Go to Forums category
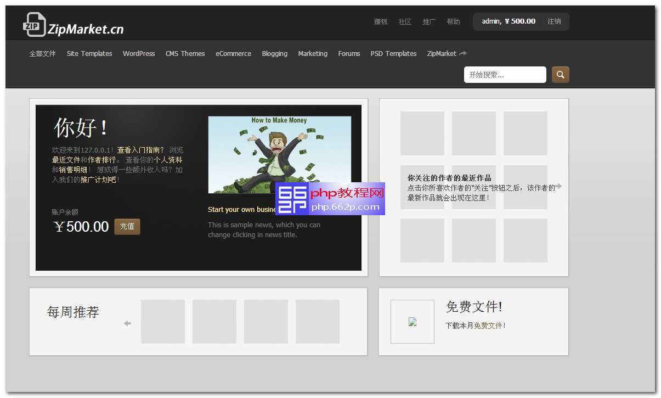661x398 pixels. click(349, 54)
